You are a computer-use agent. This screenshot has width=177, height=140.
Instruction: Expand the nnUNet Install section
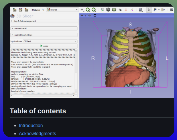[x=44, y=28]
